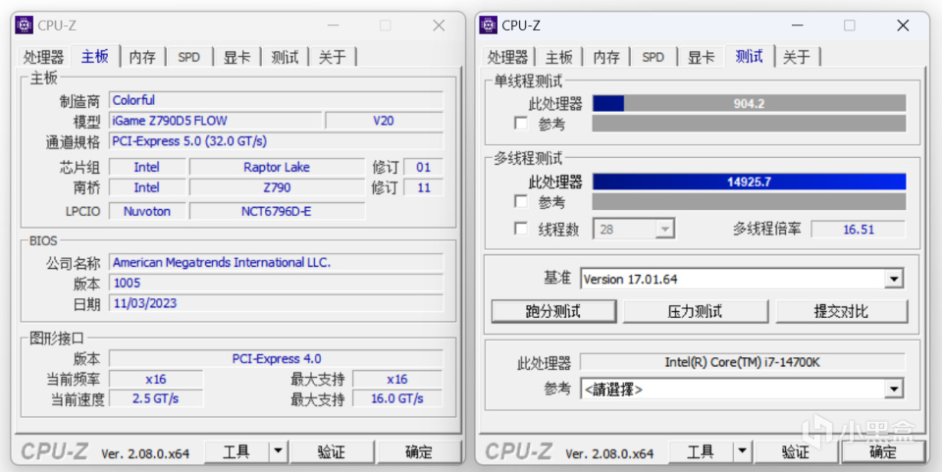Click LPCIO chip NCT6796D-E

coord(277,211)
